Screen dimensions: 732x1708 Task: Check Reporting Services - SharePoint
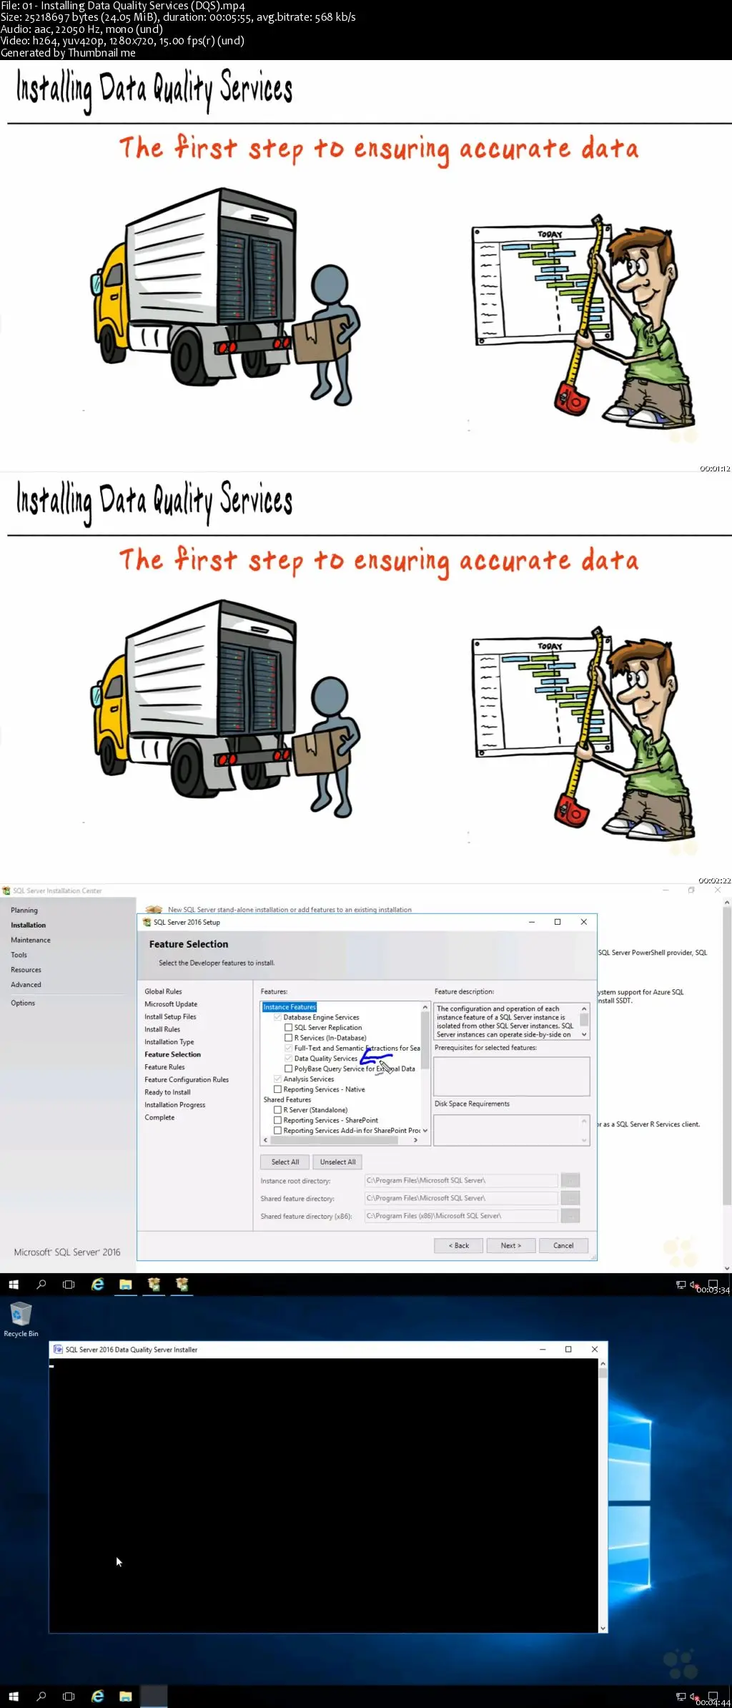click(277, 1120)
